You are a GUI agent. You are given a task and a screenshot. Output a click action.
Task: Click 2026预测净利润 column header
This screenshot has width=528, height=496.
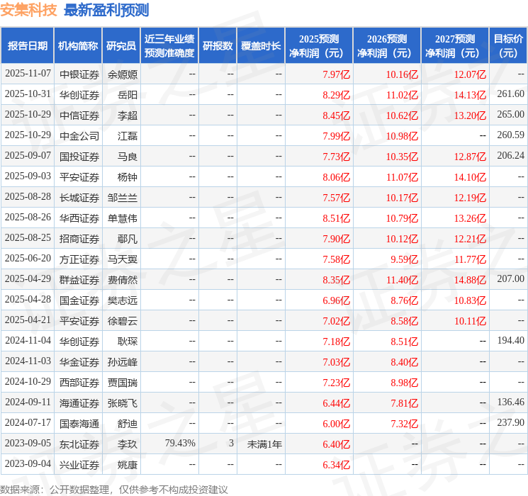(x=387, y=46)
